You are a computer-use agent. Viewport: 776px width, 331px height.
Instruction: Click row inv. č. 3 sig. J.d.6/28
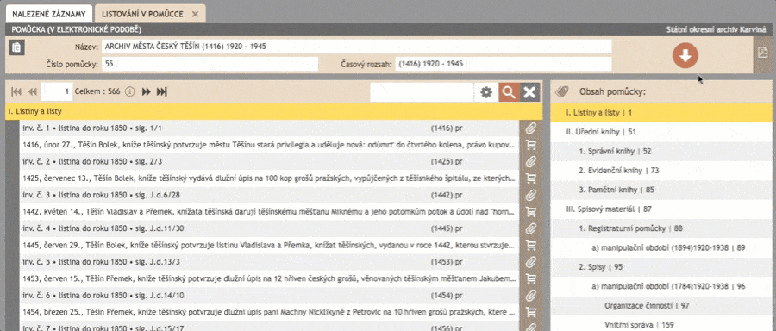270,196
